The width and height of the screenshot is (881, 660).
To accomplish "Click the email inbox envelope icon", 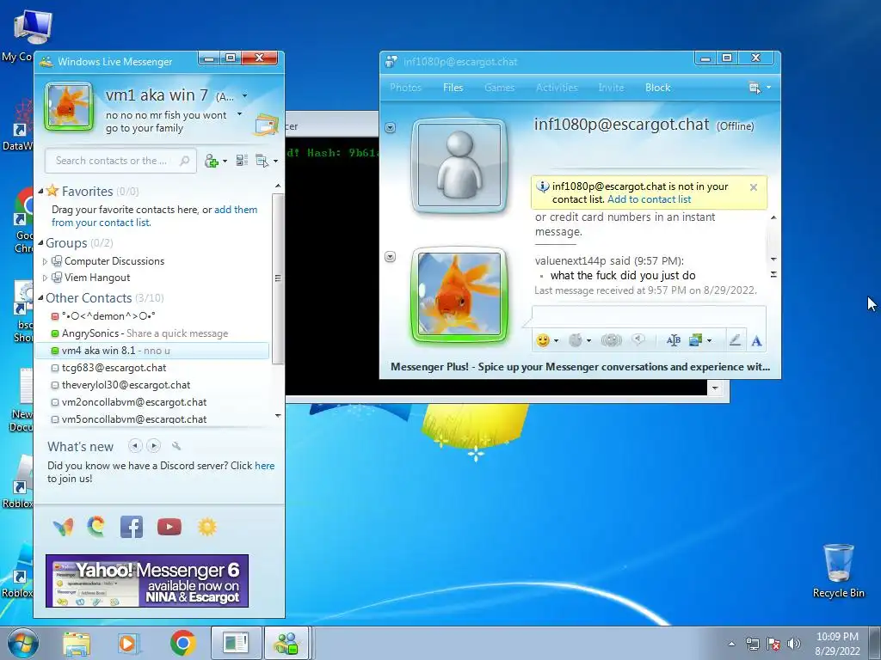I will click(267, 124).
